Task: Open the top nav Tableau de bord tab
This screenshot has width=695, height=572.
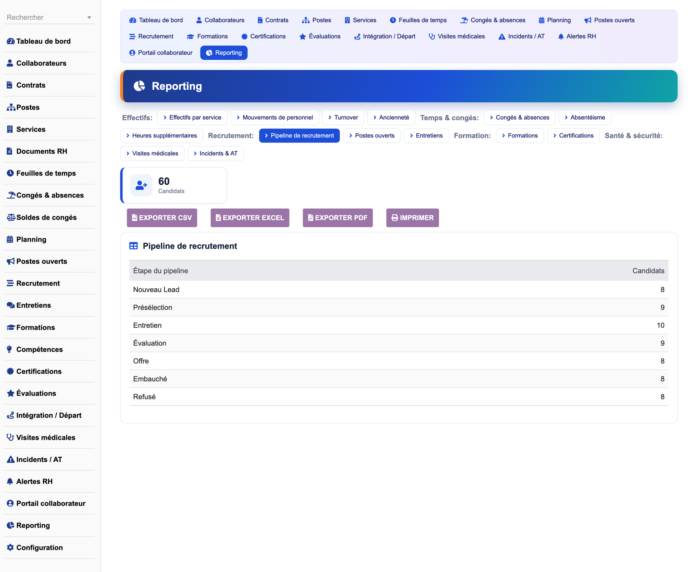Action: [156, 20]
